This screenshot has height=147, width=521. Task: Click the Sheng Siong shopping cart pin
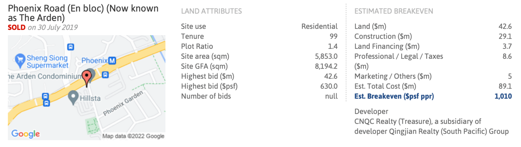[x=20, y=60]
